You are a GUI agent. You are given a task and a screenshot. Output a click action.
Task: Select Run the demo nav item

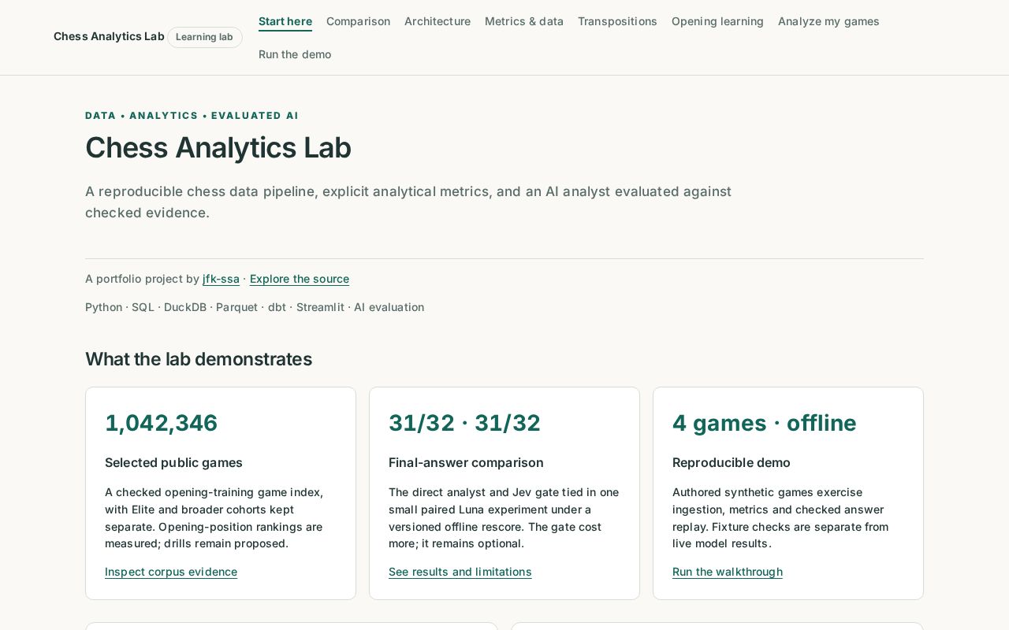point(295,54)
